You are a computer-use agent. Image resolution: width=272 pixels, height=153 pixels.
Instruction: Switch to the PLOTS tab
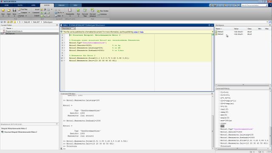[x=20, y=5]
